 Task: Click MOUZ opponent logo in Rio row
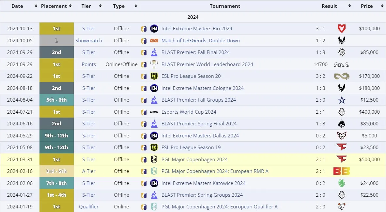point(342,29)
